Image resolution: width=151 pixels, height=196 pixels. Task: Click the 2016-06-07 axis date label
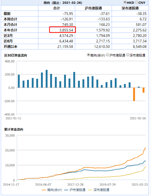pos(43,185)
